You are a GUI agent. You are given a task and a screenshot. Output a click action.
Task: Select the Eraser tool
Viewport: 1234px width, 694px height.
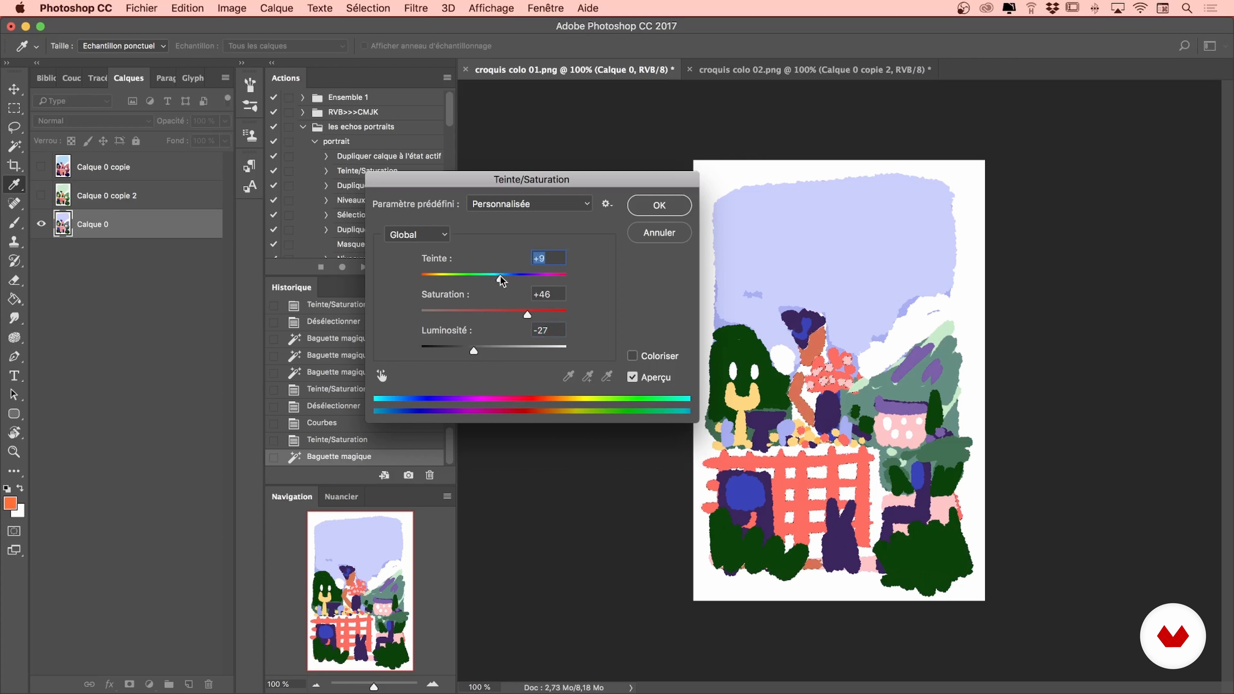point(14,280)
